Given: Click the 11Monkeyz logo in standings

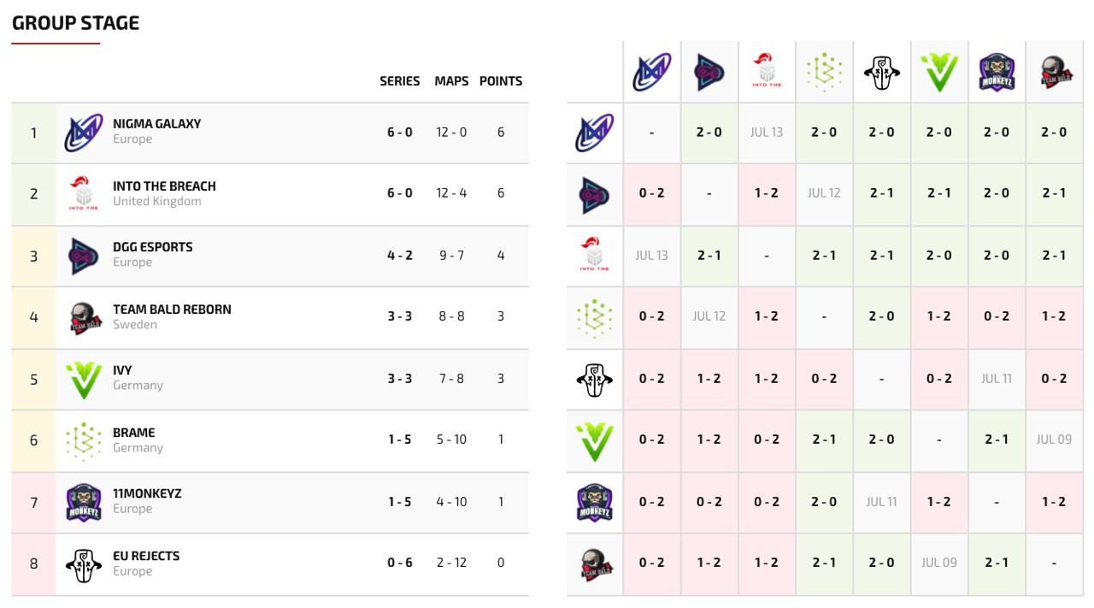Looking at the screenshot, I should [83, 502].
